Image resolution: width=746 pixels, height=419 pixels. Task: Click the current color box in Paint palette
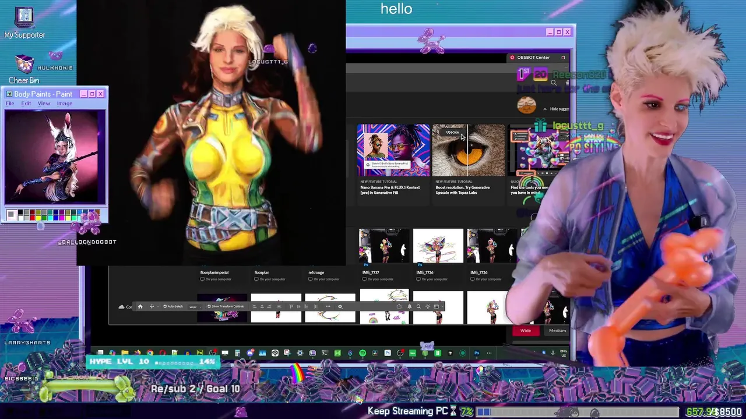pyautogui.click(x=10, y=215)
